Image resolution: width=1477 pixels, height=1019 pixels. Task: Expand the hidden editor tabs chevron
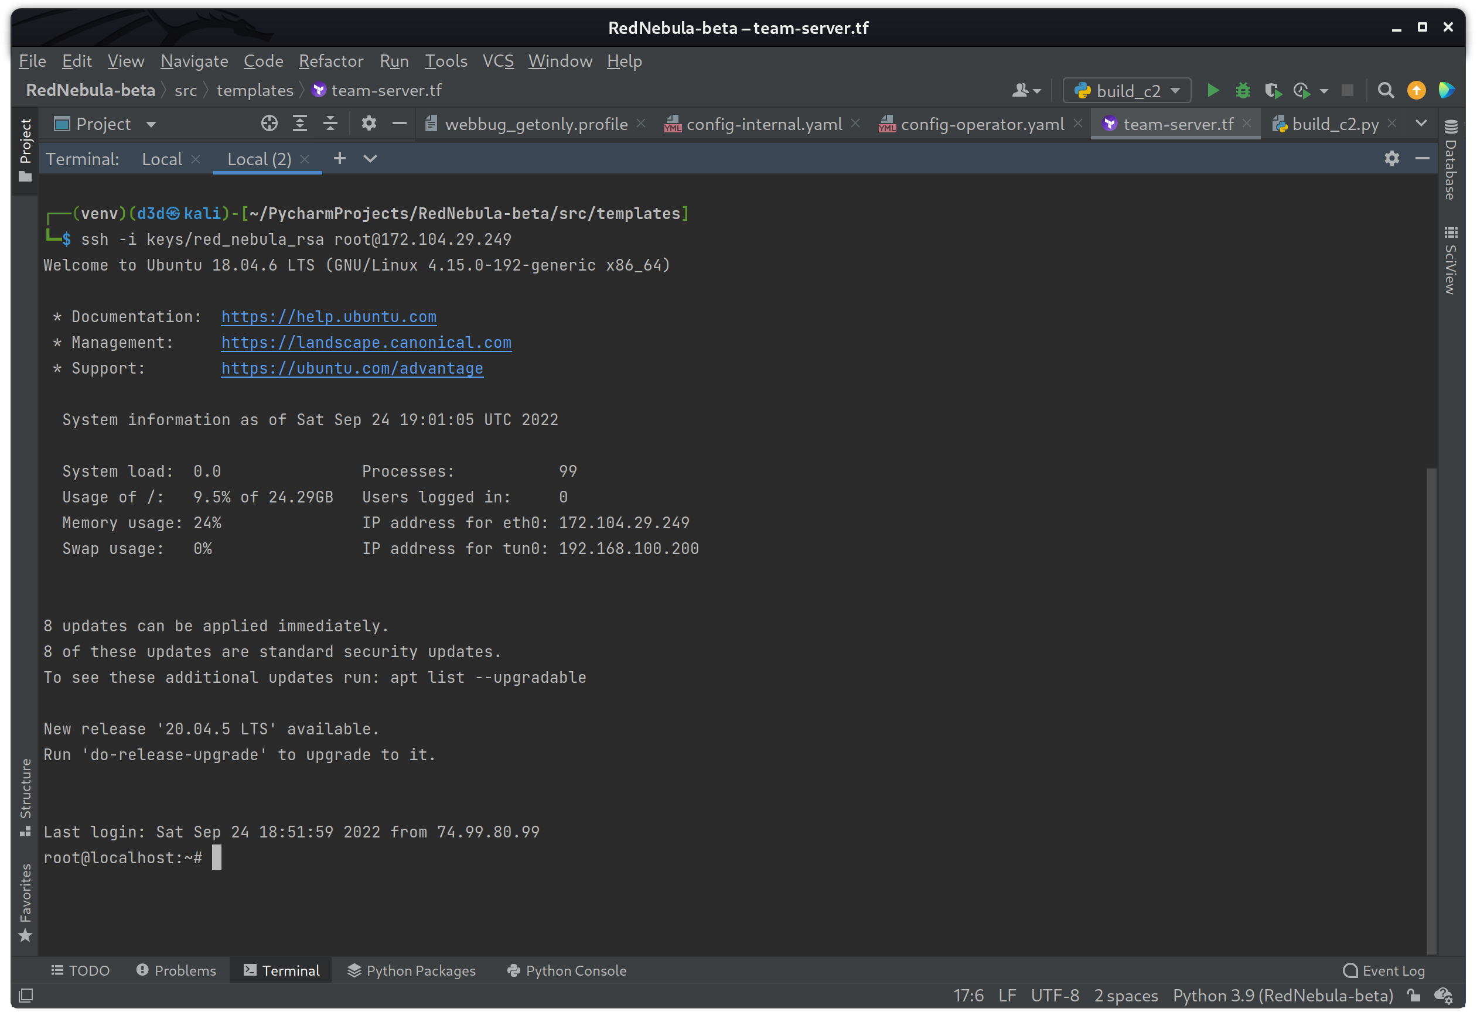pos(1421,123)
